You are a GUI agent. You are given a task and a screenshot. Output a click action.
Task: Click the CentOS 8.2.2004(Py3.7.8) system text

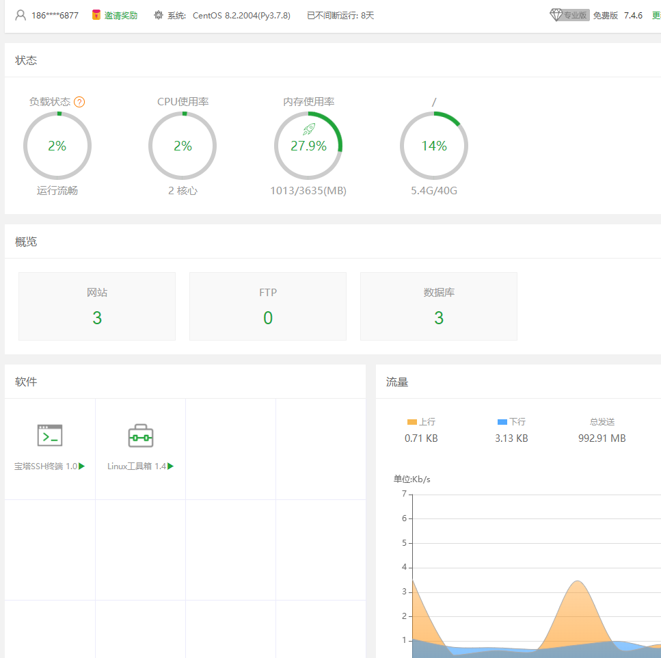click(x=241, y=16)
